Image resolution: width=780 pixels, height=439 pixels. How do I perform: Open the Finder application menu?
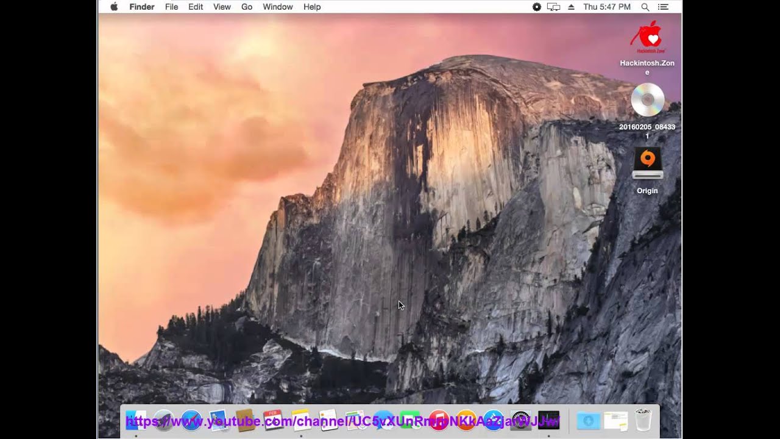tap(142, 7)
